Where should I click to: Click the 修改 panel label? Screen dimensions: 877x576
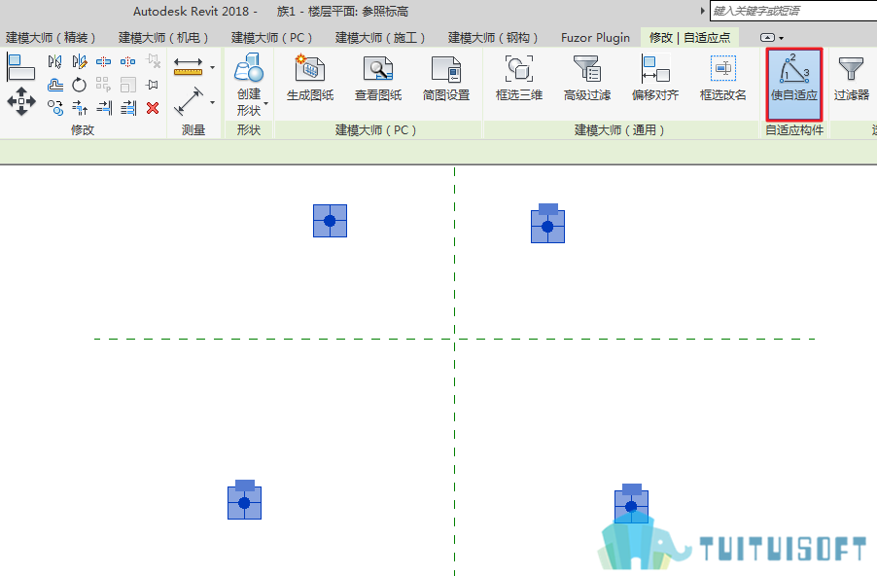point(83,129)
